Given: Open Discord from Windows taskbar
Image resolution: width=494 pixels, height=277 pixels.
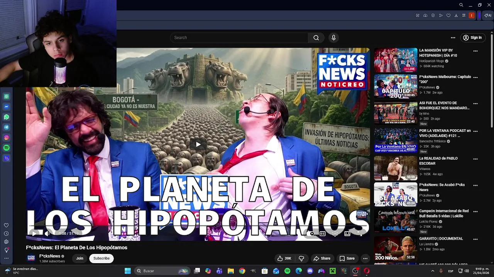Looking at the screenshot, I should (310, 271).
